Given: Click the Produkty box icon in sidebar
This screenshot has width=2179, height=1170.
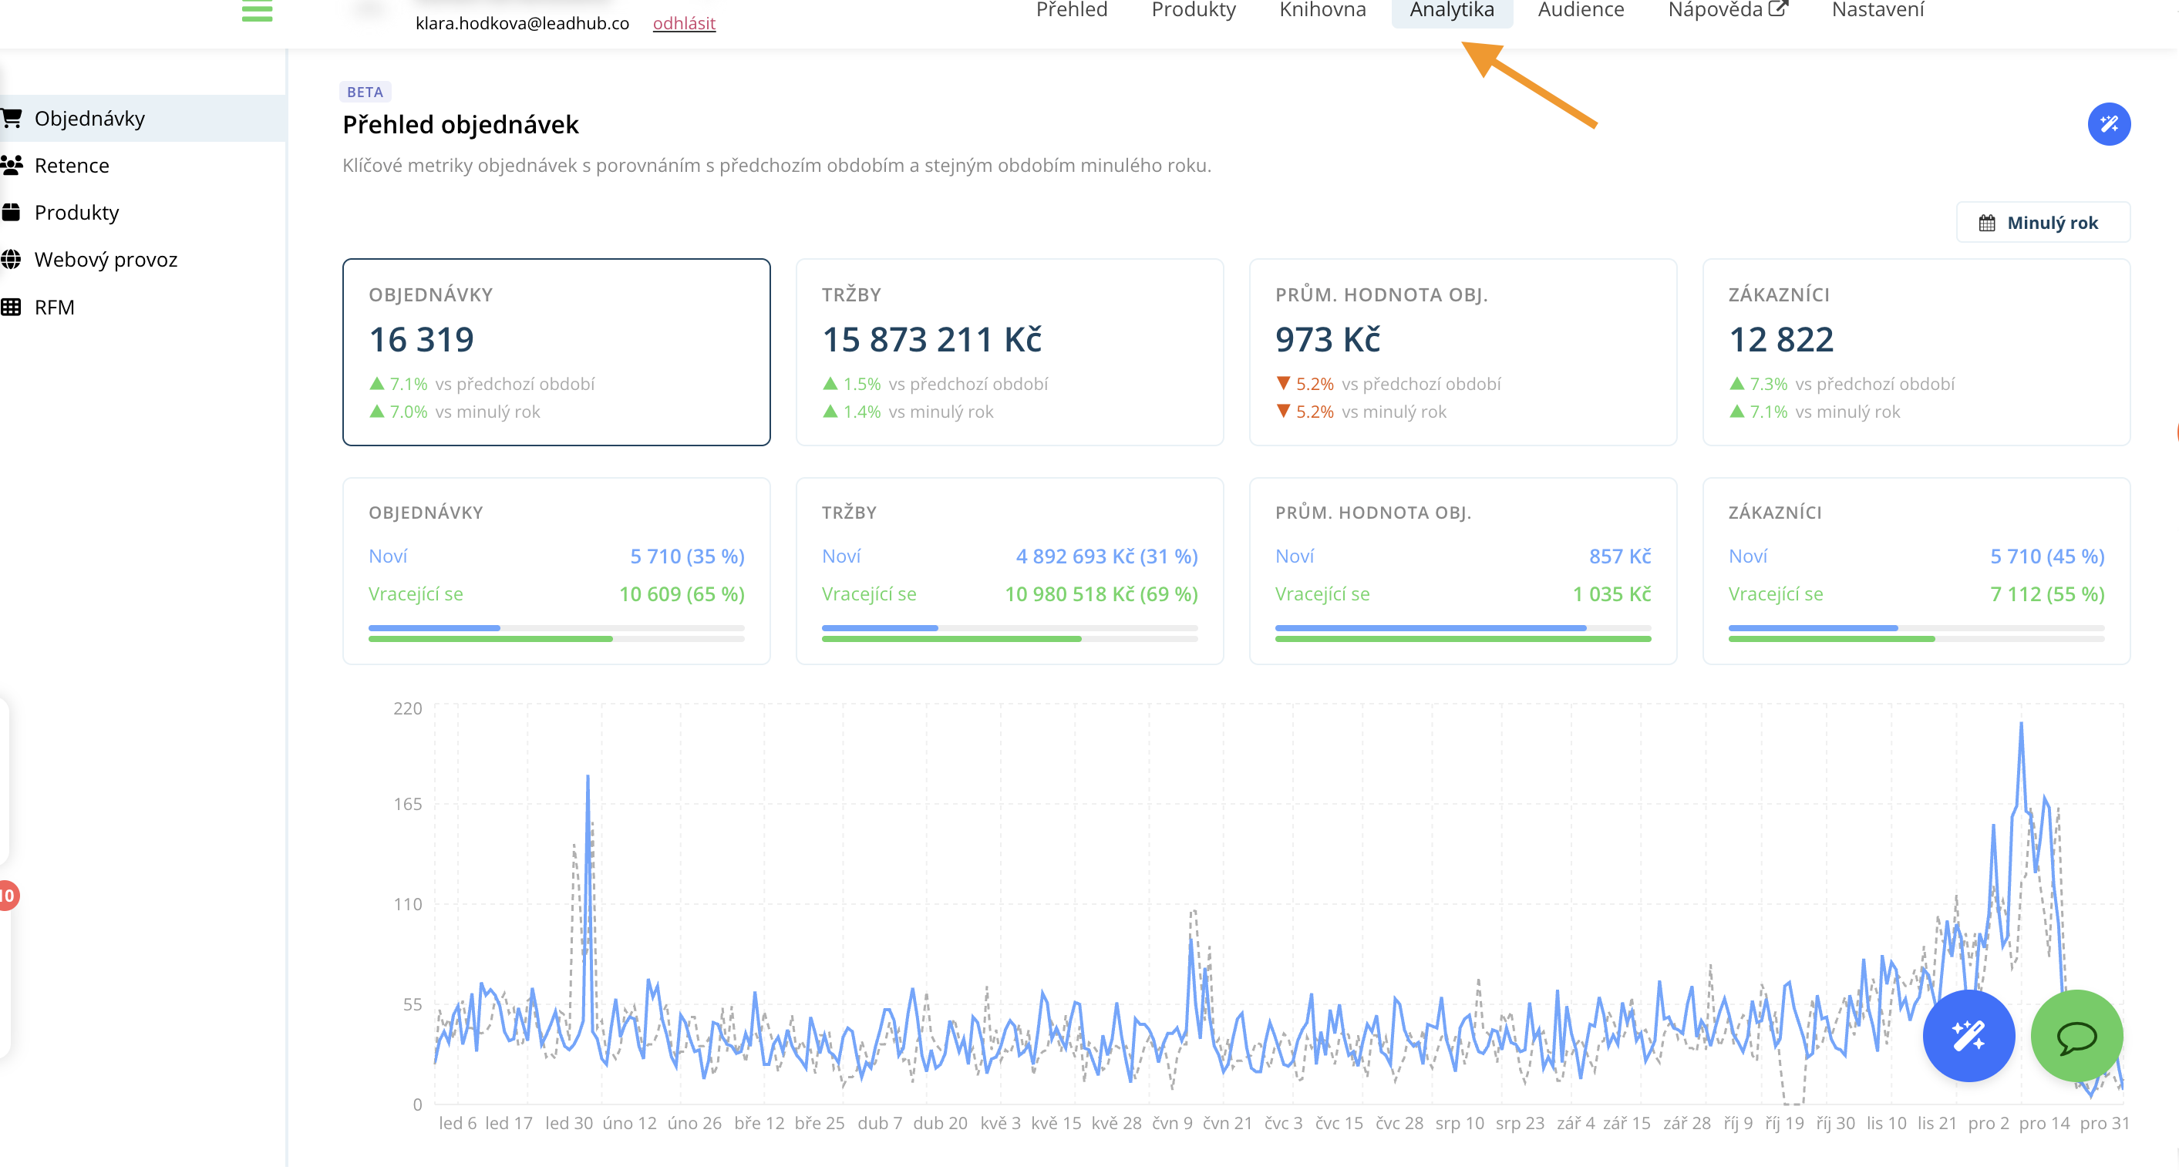Looking at the screenshot, I should point(11,212).
